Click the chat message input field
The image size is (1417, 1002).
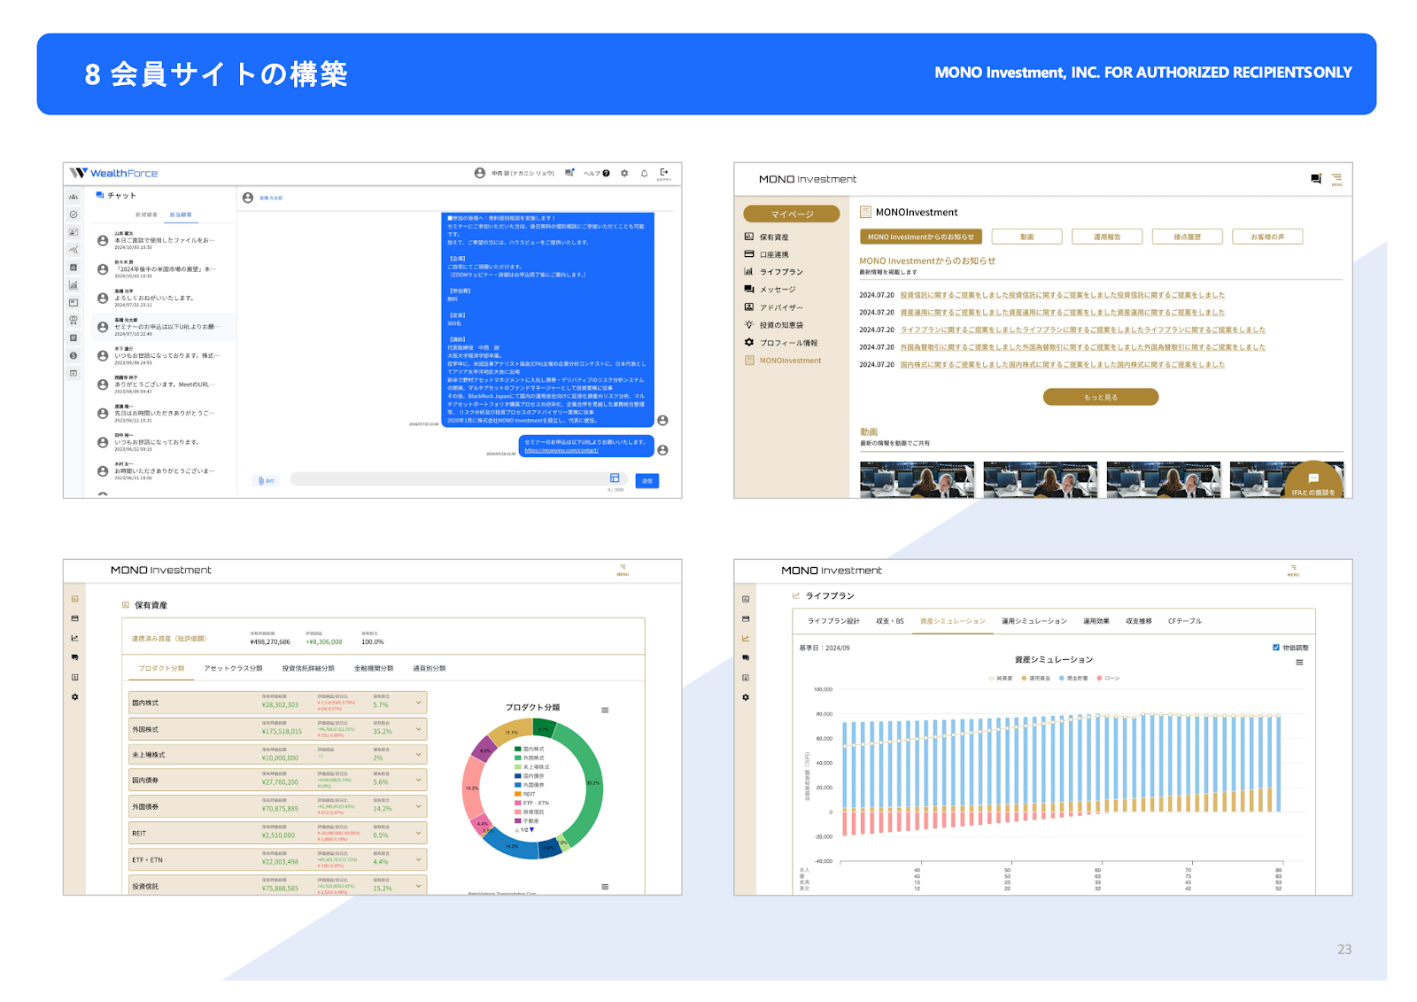click(x=460, y=479)
